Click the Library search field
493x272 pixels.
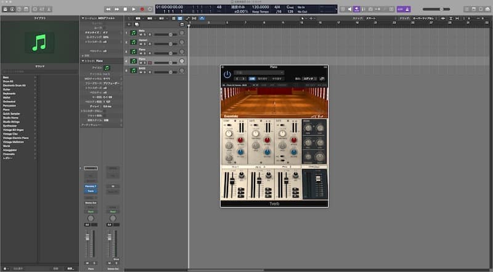[x=39, y=71]
